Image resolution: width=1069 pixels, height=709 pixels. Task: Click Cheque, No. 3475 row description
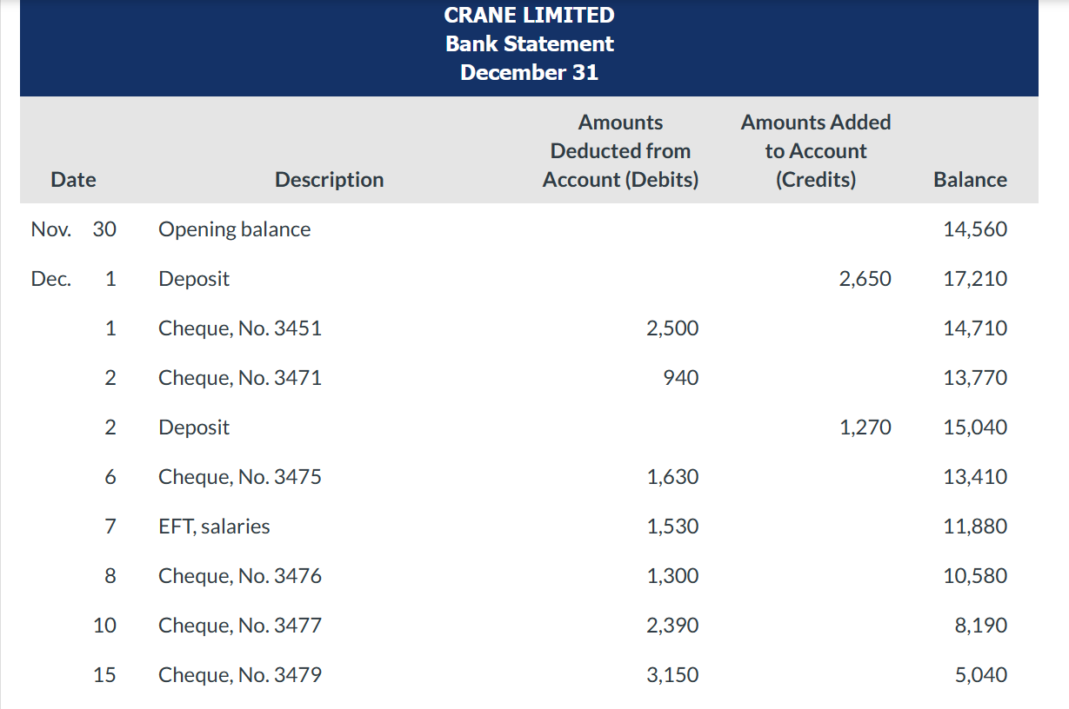[239, 477]
